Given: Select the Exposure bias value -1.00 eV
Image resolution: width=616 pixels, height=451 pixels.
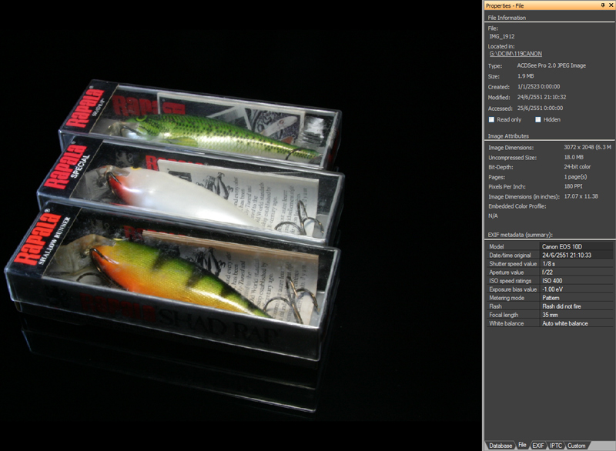Looking at the screenshot, I should 552,289.
